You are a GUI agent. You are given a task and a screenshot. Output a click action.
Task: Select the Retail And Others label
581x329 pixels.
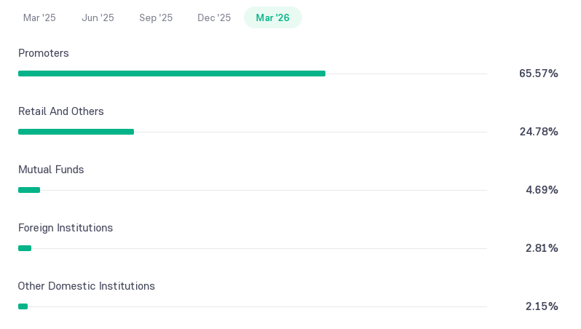[x=60, y=111]
